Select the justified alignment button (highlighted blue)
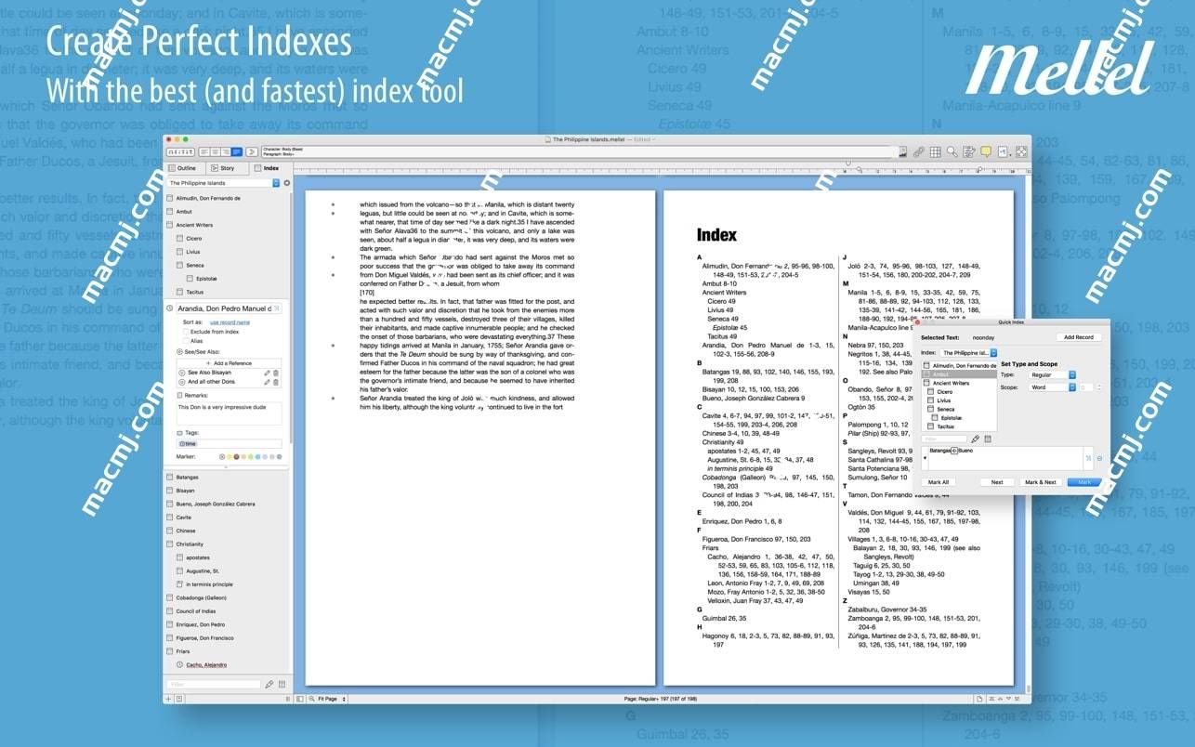Image resolution: width=1195 pixels, height=747 pixels. pyautogui.click(x=237, y=152)
